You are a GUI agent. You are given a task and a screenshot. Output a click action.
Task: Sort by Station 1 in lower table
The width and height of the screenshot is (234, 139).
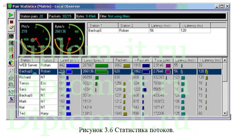[29, 60]
